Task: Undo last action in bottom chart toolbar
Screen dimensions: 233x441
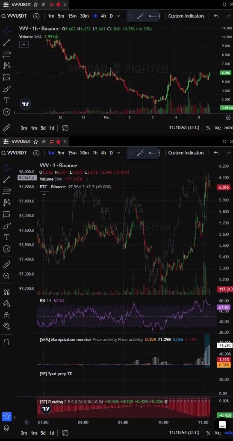Action: [216, 153]
